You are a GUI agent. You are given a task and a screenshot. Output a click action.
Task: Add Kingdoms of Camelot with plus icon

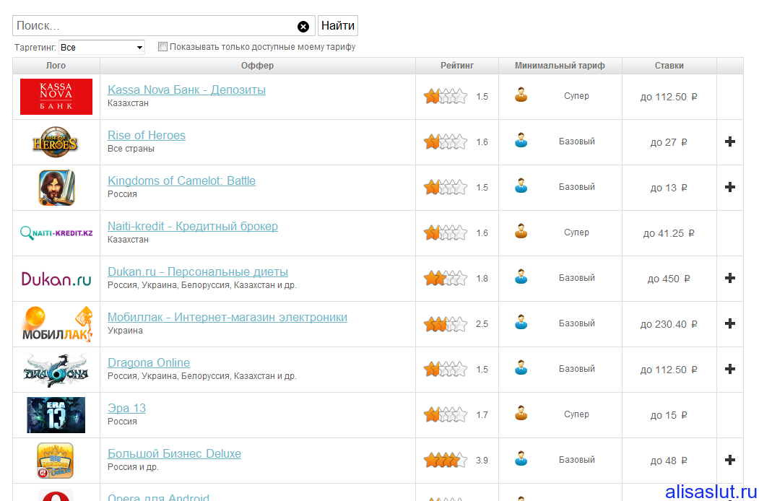730,187
